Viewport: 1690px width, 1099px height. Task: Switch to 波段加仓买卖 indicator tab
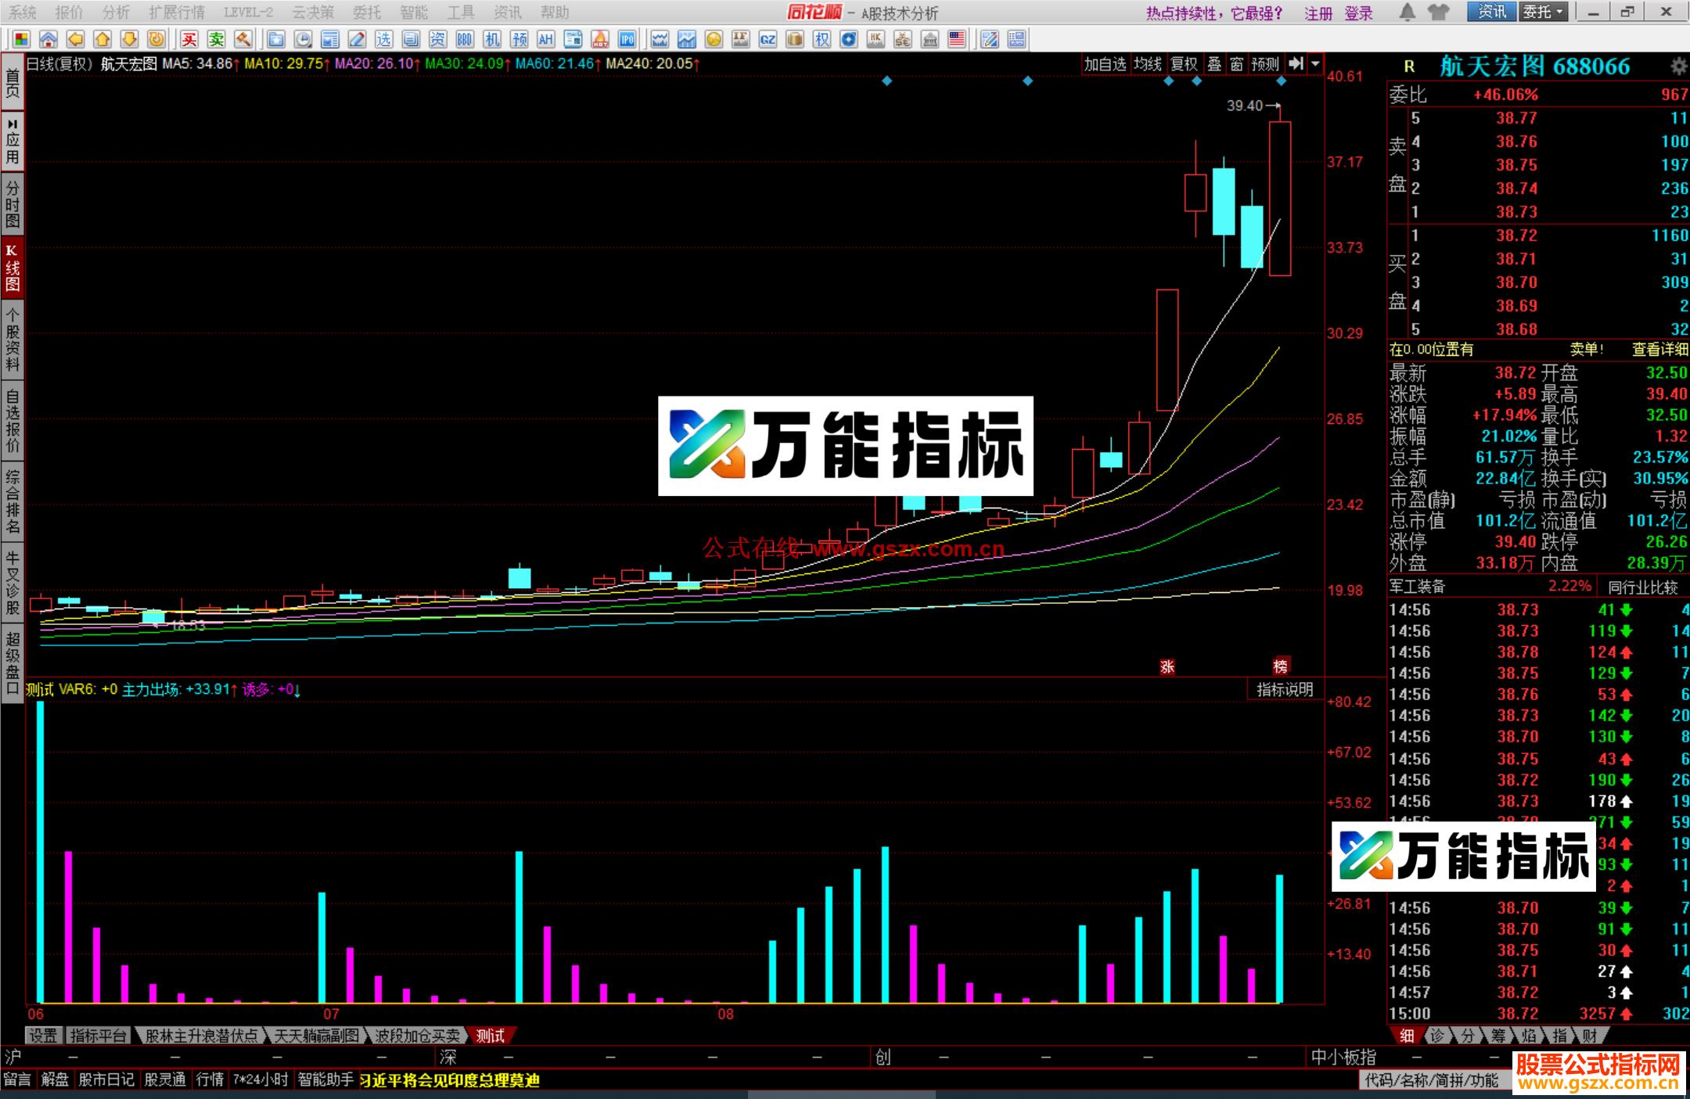coord(417,1036)
